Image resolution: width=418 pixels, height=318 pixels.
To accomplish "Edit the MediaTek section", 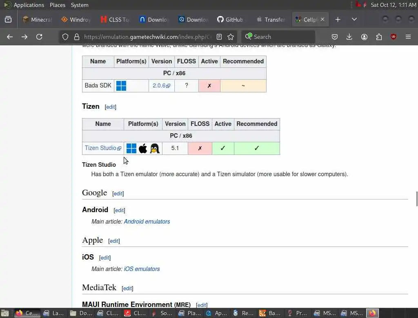I will [x=127, y=288].
